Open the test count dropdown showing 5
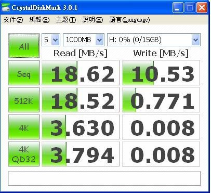The image size is (211, 193). pyautogui.click(x=51, y=40)
